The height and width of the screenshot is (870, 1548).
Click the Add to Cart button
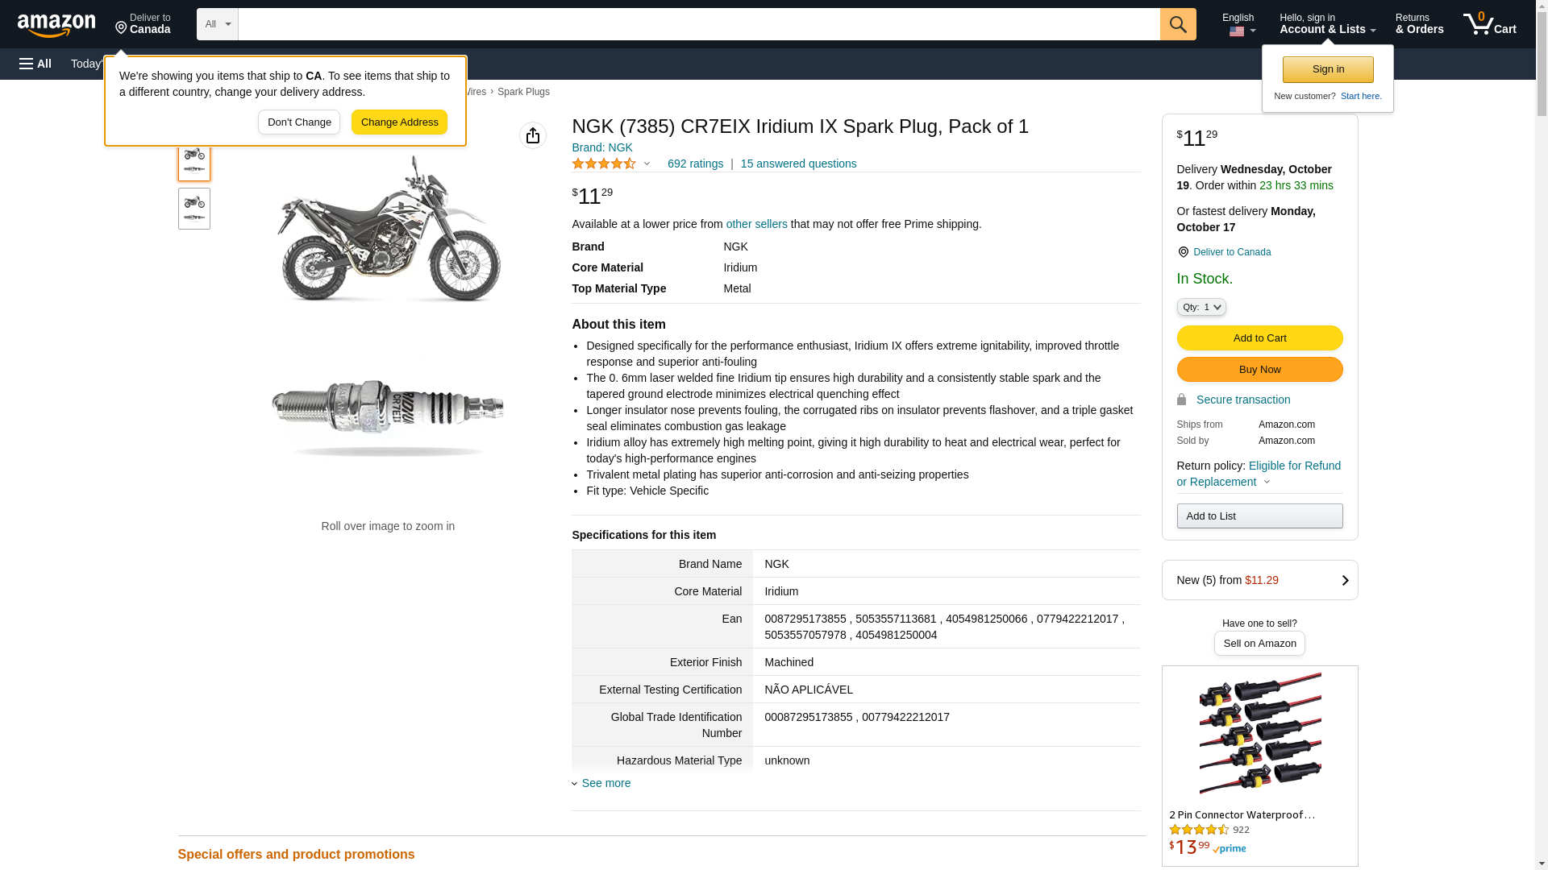click(x=1259, y=338)
